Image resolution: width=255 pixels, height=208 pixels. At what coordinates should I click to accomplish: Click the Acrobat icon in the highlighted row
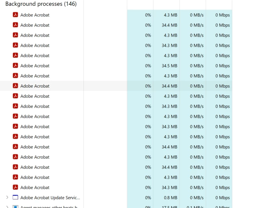click(16, 86)
